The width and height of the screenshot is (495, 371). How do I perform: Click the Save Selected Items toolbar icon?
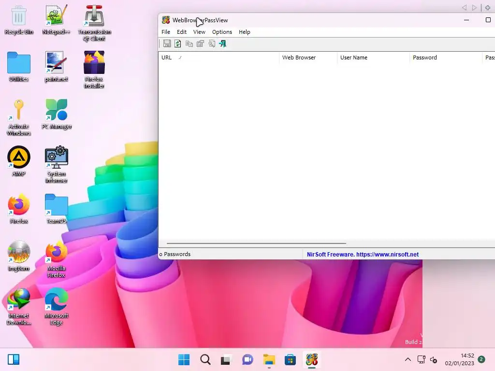167,43
